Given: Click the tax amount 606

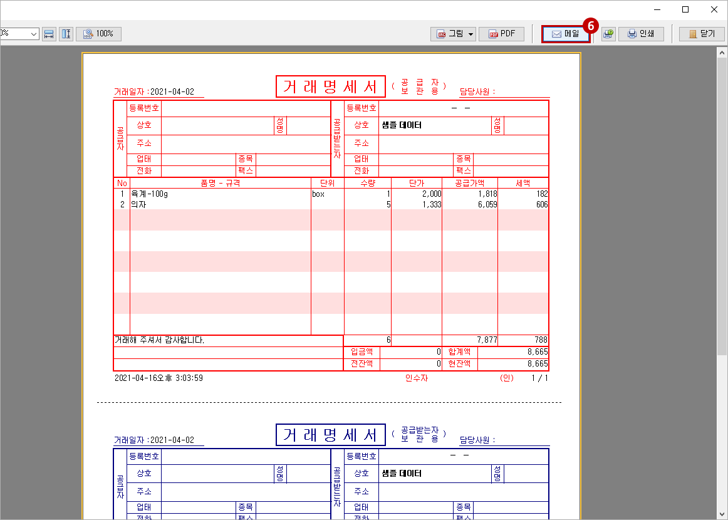Looking at the screenshot, I should (x=542, y=204).
